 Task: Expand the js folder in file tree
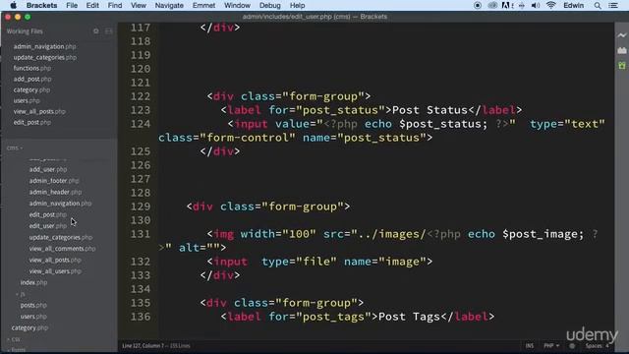[20, 294]
